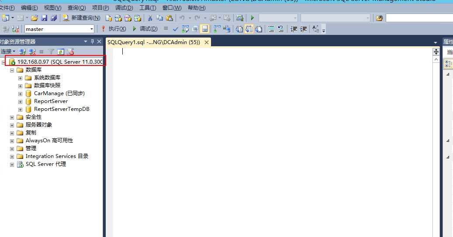The height and width of the screenshot is (237, 453).
Task: Save the current query with the floppy icon
Action: click(x=44, y=18)
